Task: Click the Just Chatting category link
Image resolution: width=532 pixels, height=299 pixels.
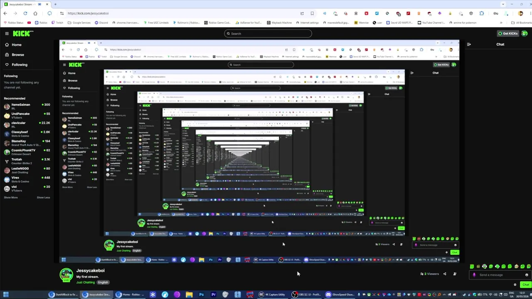Action: (86, 282)
